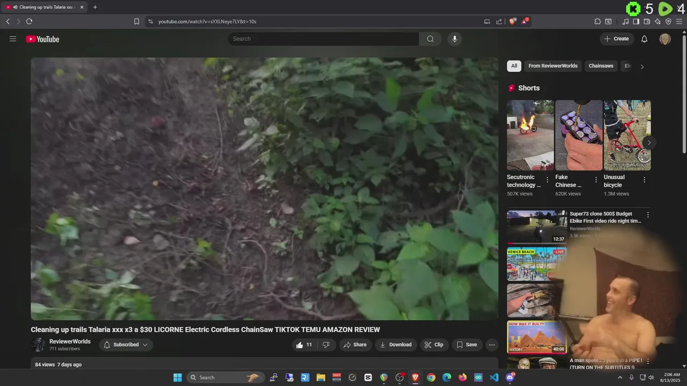Open Windows Start menu
Image resolution: width=687 pixels, height=386 pixels.
coord(178,377)
